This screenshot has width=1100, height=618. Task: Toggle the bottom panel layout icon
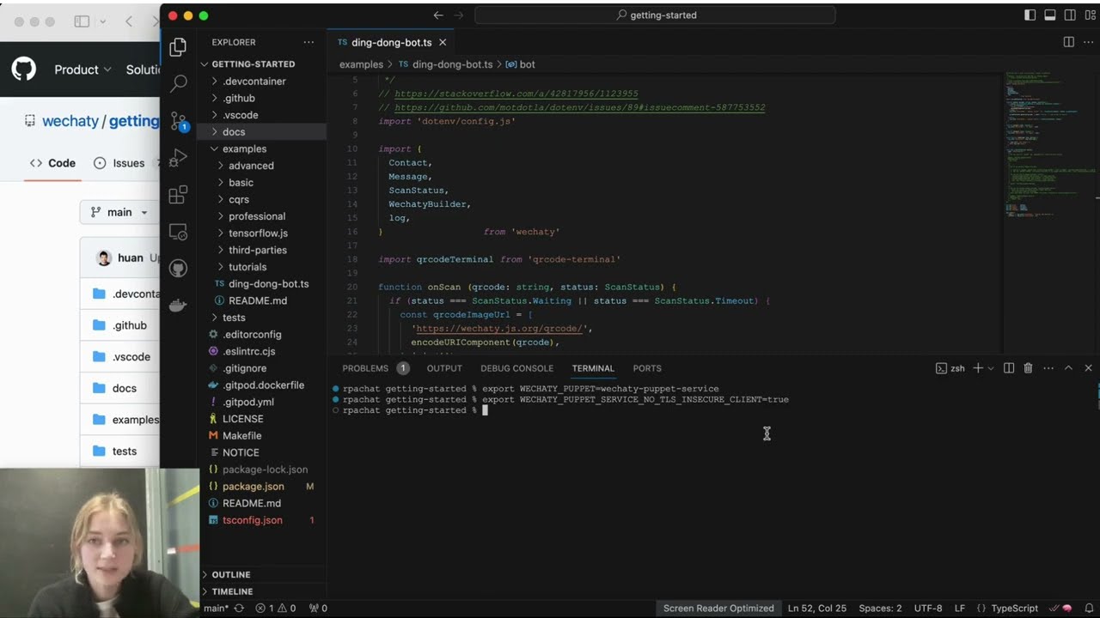pos(1050,15)
